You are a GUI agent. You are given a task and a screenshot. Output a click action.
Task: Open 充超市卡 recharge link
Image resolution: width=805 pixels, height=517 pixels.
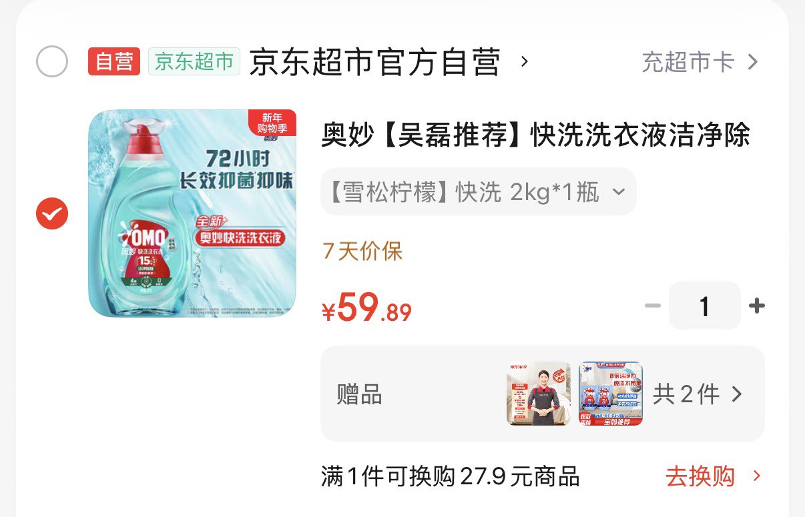700,62
